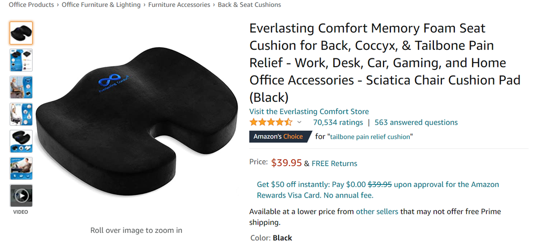This screenshot has width=538, height=248.
Task: Navigate to Furniture Accessories breadcrumb
Action: [x=179, y=5]
